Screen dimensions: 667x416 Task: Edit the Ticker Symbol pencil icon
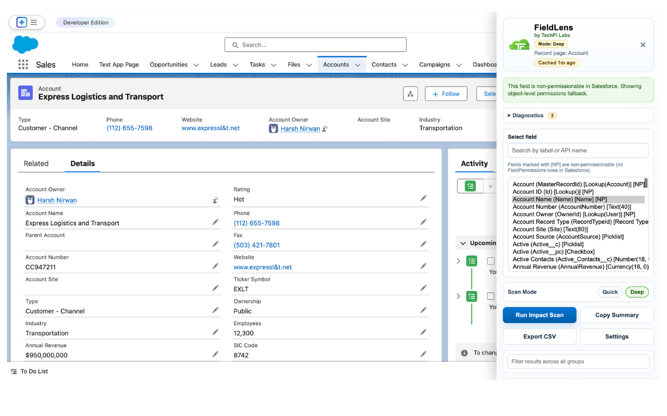(x=424, y=288)
